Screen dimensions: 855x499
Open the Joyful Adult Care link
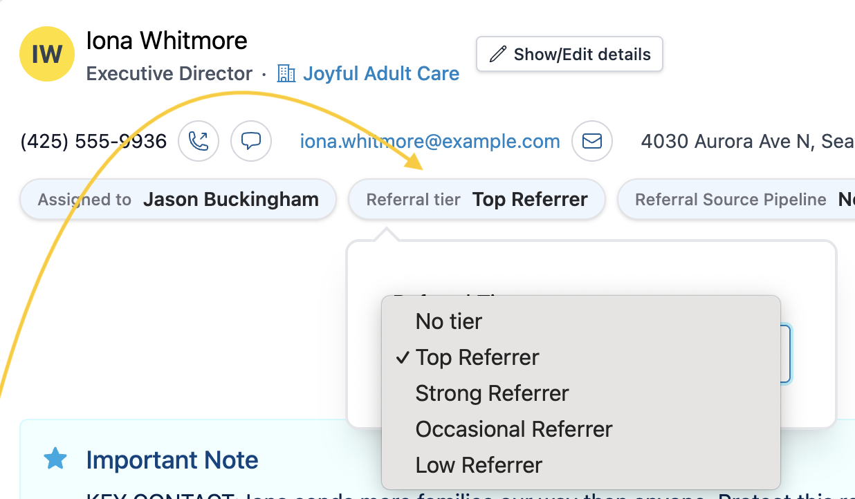point(381,73)
